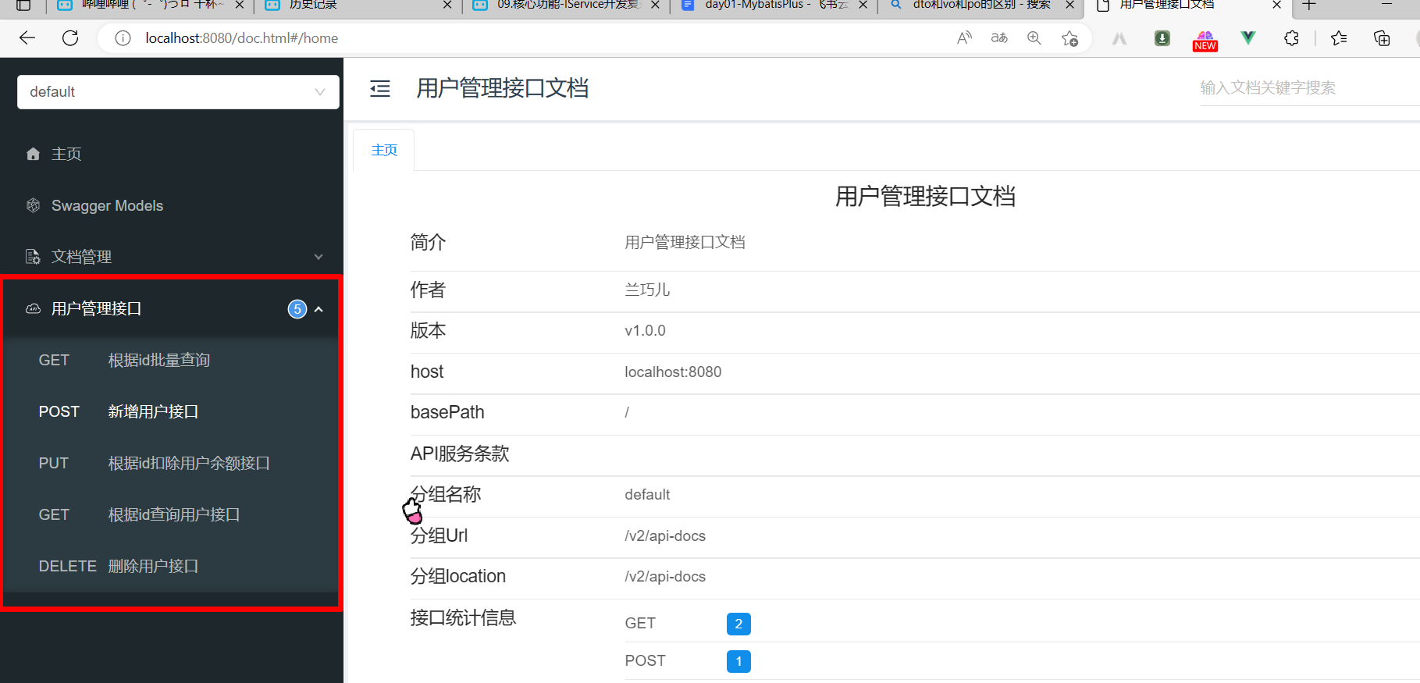The width and height of the screenshot is (1420, 683).
Task: Click the badge 5 on 用户管理接口
Action: point(297,309)
